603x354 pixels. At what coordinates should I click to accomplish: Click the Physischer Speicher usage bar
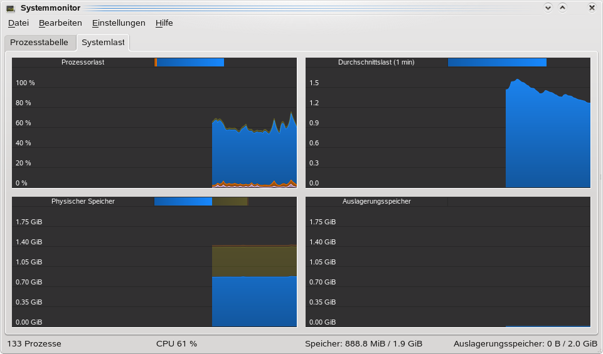click(201, 201)
